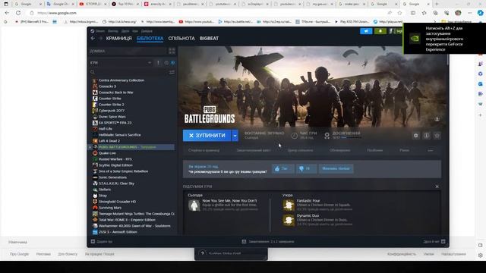Click the downloads icon in Steam bottom bar
This screenshot has height=273, width=486.
point(244,241)
